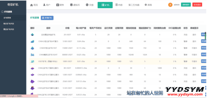The height and width of the screenshot is (98, 207).
Task: Click the 过期天数 column header
Action: pyautogui.click(x=119, y=28)
